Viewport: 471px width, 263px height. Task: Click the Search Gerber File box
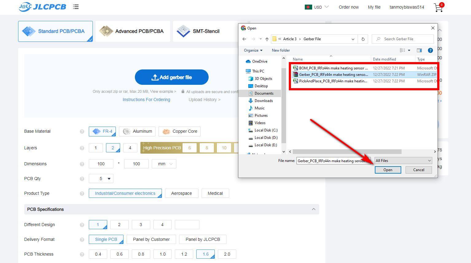point(402,39)
